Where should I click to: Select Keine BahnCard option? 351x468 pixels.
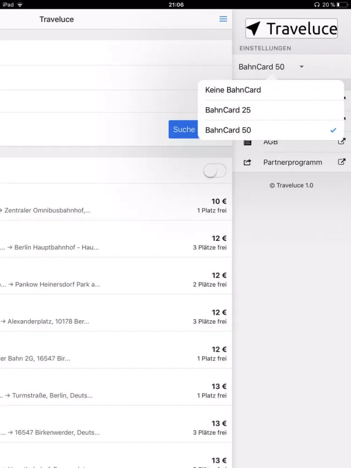[271, 90]
